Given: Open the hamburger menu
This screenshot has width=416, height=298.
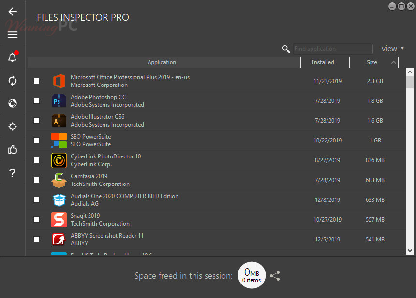Looking at the screenshot, I should [13, 35].
